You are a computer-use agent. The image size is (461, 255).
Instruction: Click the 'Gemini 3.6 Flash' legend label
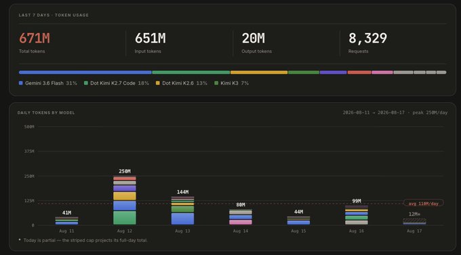click(x=44, y=83)
